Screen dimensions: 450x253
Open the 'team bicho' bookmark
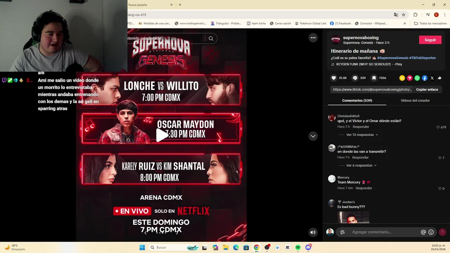point(256,24)
